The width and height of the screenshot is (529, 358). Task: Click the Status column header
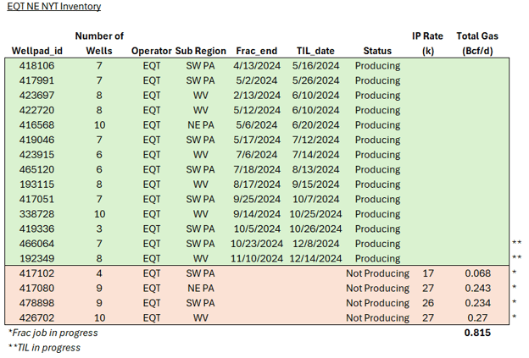pyautogui.click(x=377, y=51)
